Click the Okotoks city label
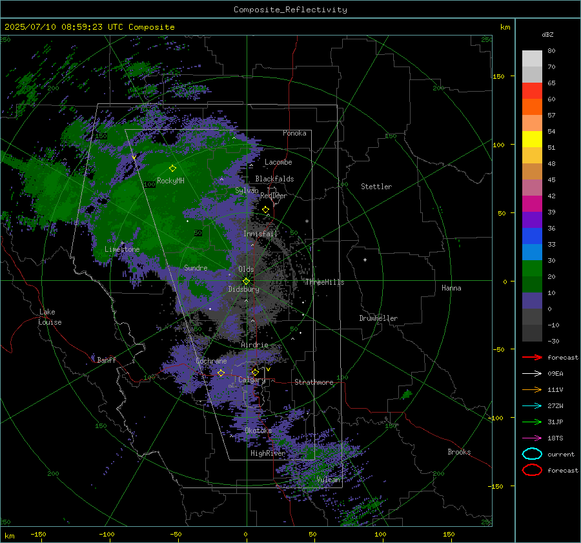581x543 pixels. (258, 431)
